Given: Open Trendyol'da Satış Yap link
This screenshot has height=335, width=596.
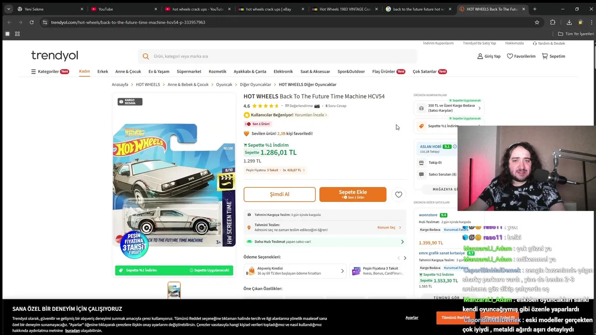Looking at the screenshot, I should (479, 43).
